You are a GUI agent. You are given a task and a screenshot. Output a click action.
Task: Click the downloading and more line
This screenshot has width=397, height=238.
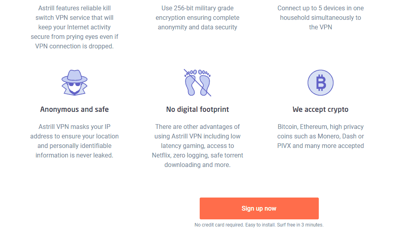(197, 165)
